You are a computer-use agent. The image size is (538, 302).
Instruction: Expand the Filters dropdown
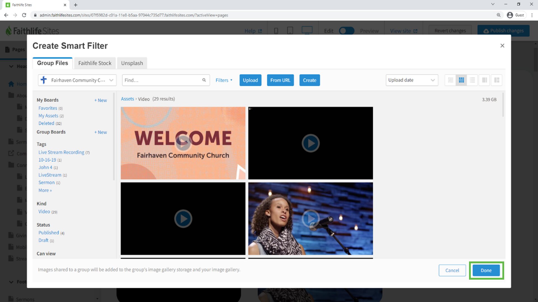coord(224,80)
